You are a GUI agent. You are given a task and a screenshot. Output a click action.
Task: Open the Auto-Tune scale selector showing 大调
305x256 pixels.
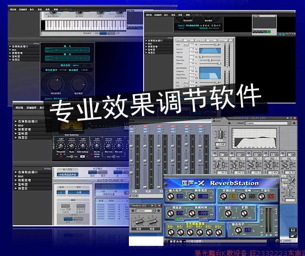tap(78, 192)
